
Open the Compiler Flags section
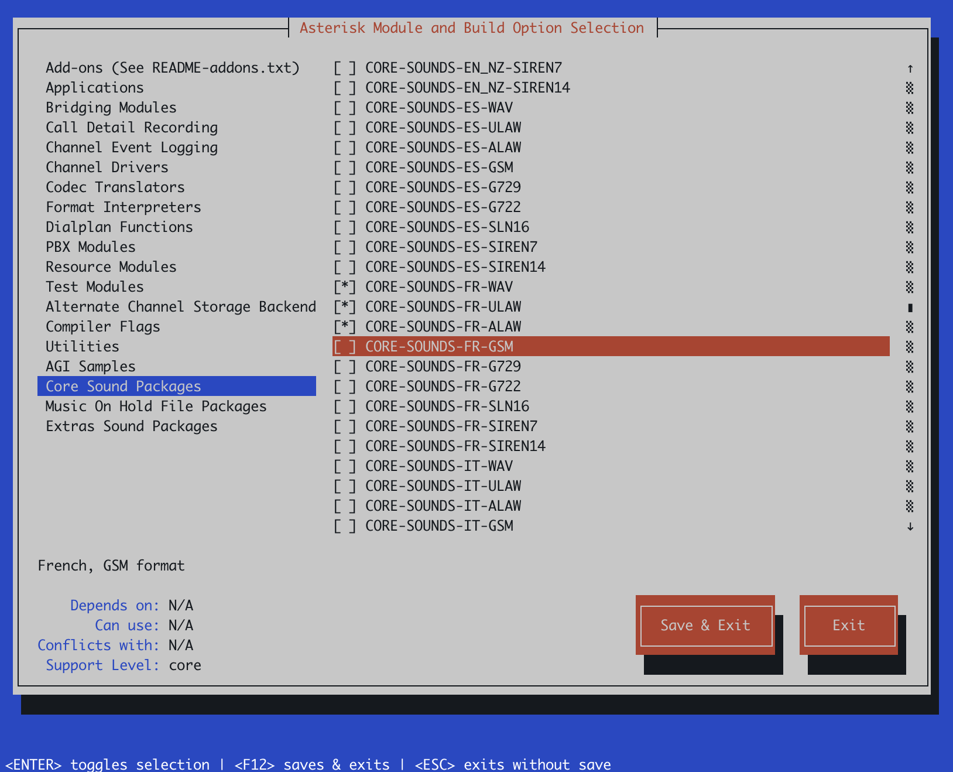tap(103, 327)
